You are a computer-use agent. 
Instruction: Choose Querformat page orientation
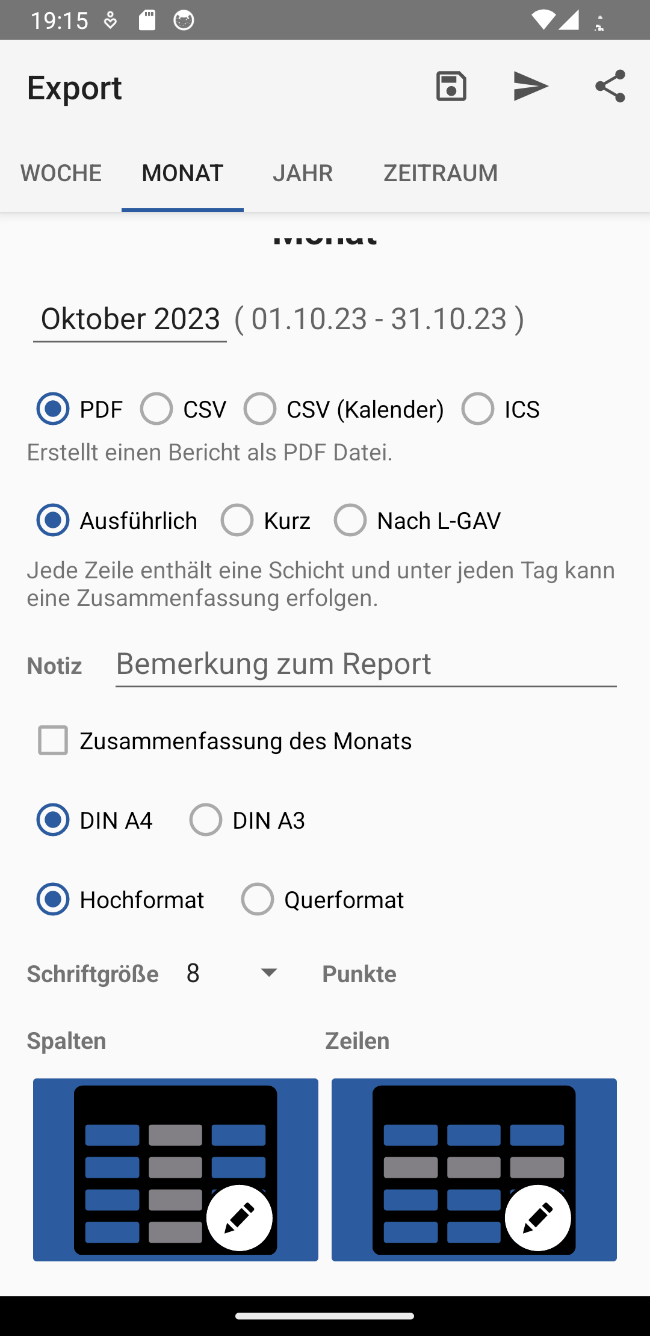coord(258,900)
